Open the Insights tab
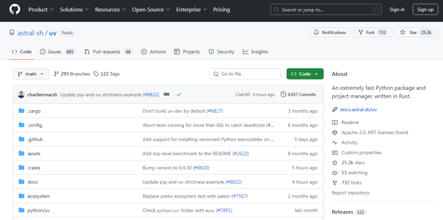 [255, 52]
